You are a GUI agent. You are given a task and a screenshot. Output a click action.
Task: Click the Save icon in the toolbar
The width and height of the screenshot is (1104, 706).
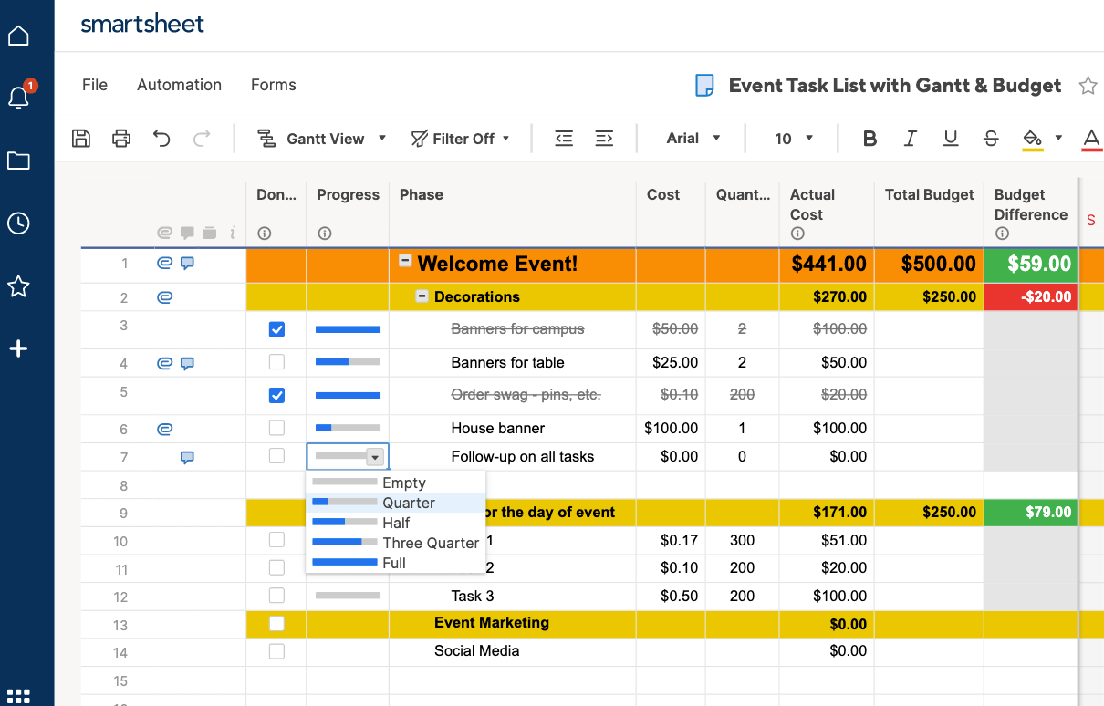pos(81,139)
